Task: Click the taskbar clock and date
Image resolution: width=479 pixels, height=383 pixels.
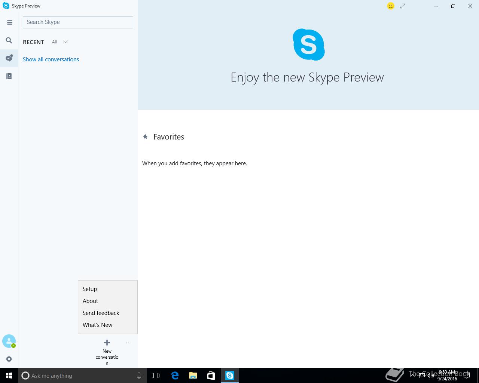Action: click(x=447, y=376)
